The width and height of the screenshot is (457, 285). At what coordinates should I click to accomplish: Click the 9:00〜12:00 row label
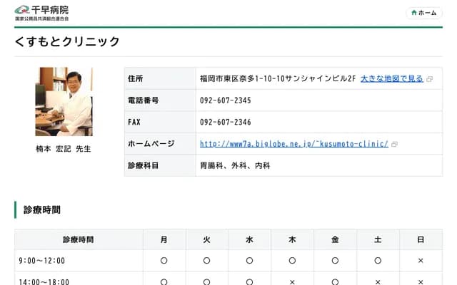click(44, 261)
